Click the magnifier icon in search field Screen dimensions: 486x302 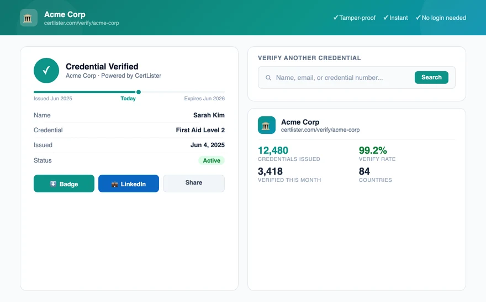click(268, 78)
